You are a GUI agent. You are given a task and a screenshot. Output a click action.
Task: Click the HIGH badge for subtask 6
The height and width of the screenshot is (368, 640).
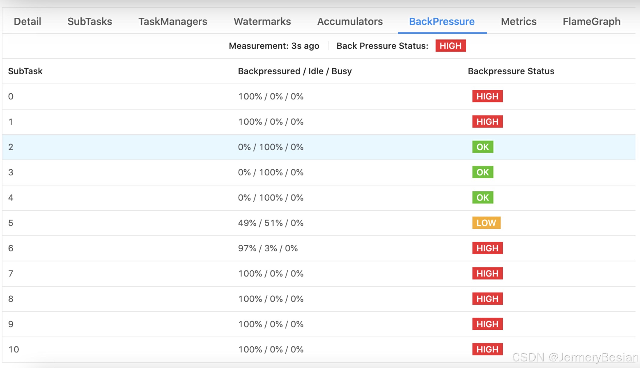click(488, 248)
